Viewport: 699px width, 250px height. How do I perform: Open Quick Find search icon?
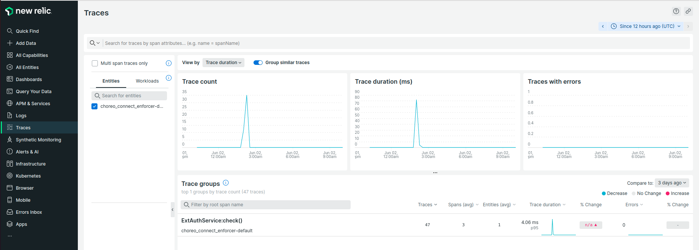pyautogui.click(x=10, y=31)
